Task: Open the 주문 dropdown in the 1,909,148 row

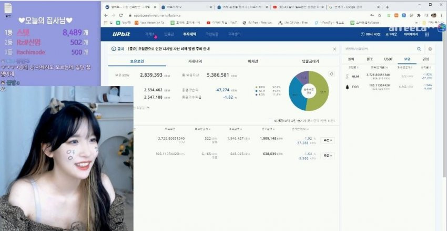Action: coord(327,140)
